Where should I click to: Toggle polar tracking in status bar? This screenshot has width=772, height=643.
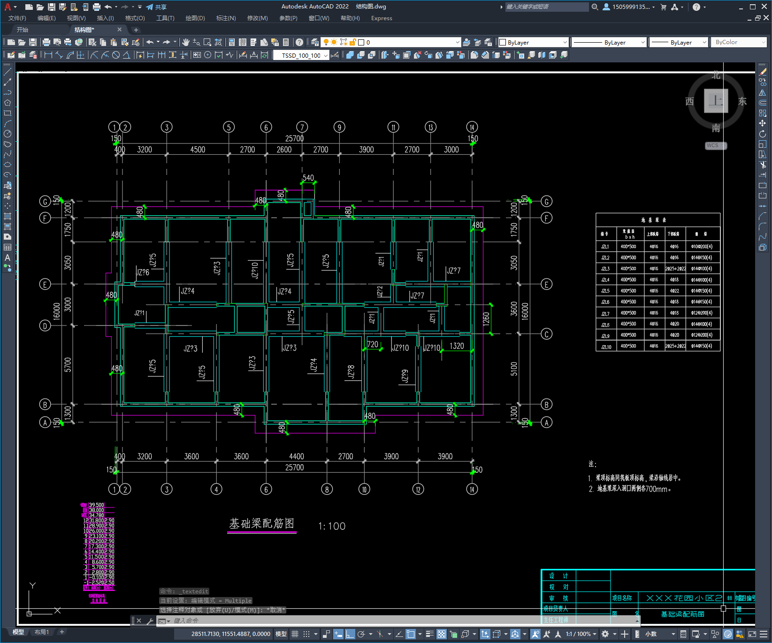click(x=361, y=634)
